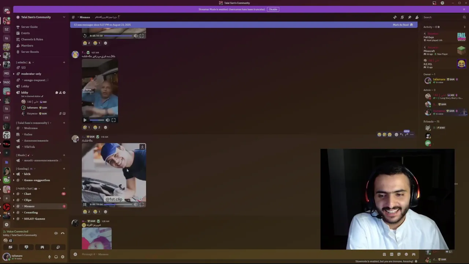Disable Streamer Mode
Viewport: 469px width, 264px height.
273,9
